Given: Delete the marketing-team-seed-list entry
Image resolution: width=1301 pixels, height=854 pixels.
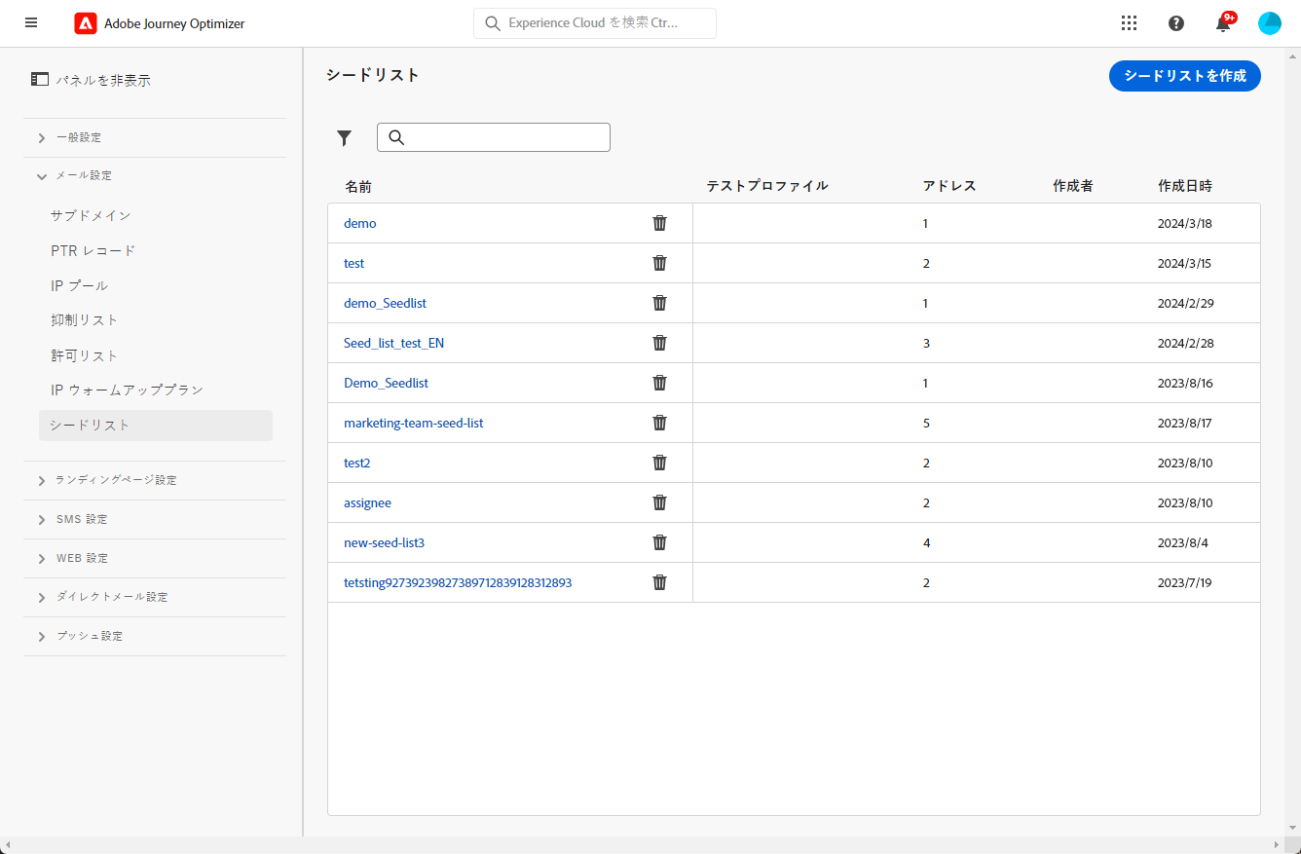Looking at the screenshot, I should pos(659,423).
